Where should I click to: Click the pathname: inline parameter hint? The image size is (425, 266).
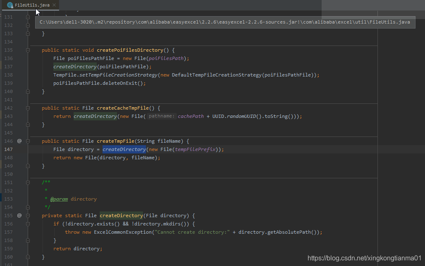tap(162, 116)
